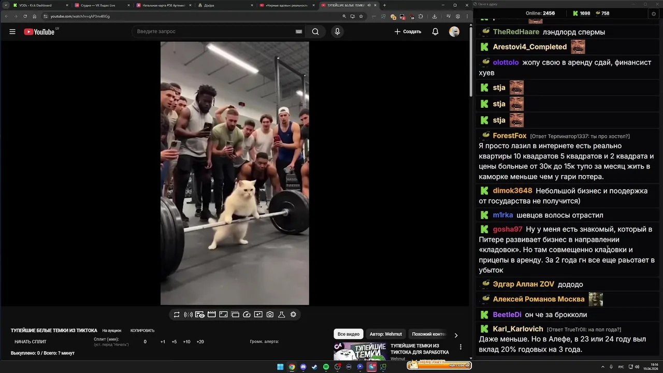663x373 pixels.
Task: Add +20 minutes to split
Action: [x=200, y=342]
